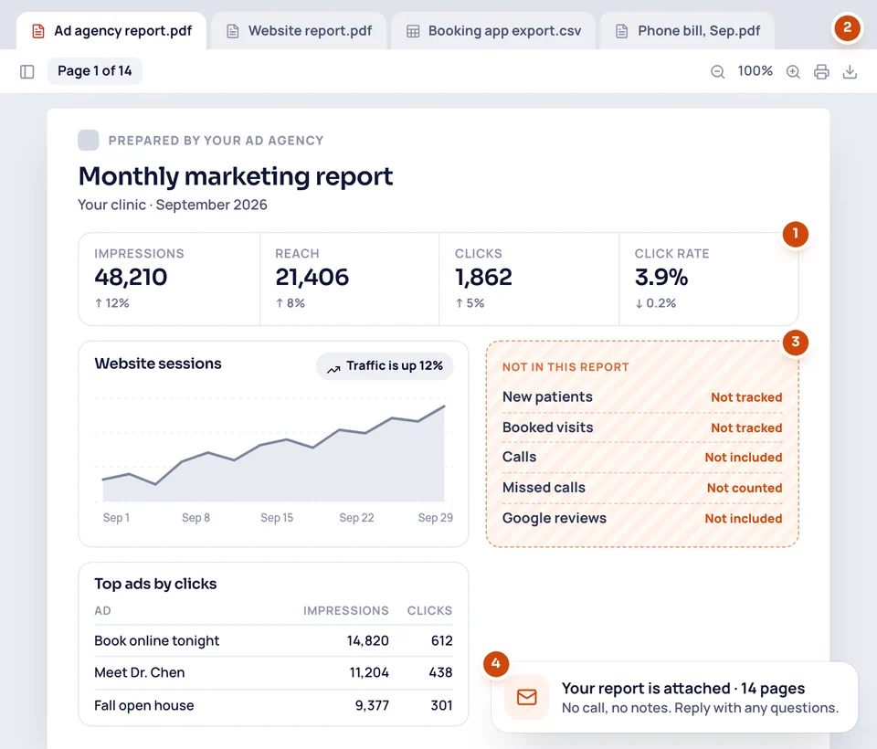
Task: Click the 12% increase under Impressions
Action: 111,303
